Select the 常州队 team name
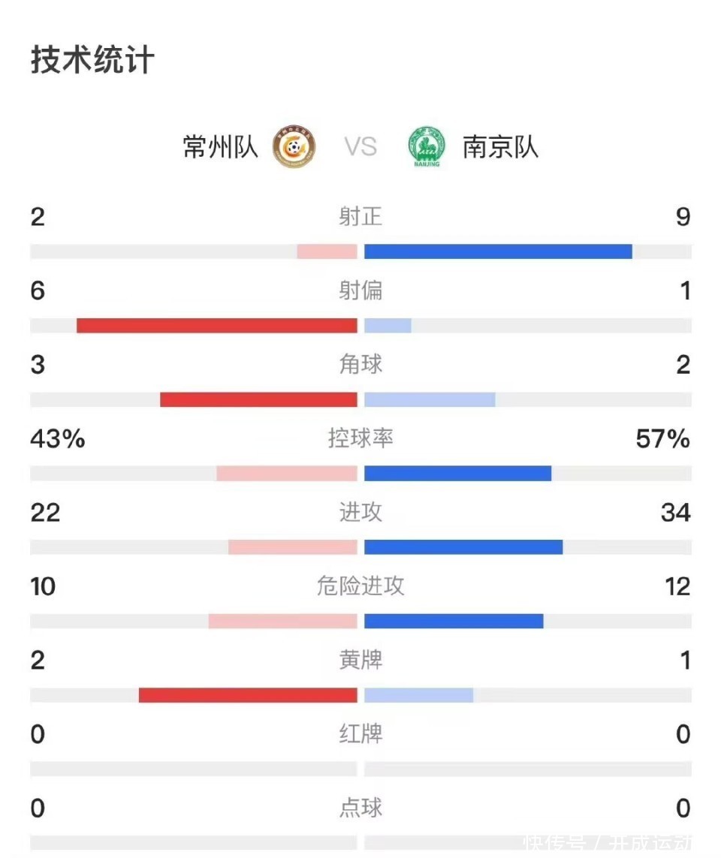The image size is (721, 858). pos(221,146)
